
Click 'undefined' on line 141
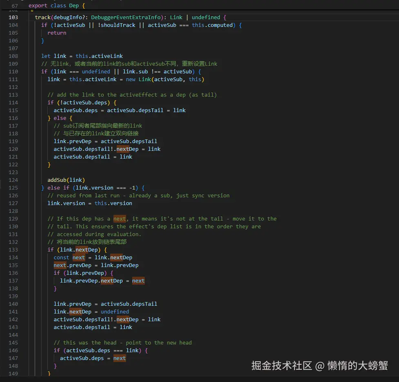click(115, 312)
